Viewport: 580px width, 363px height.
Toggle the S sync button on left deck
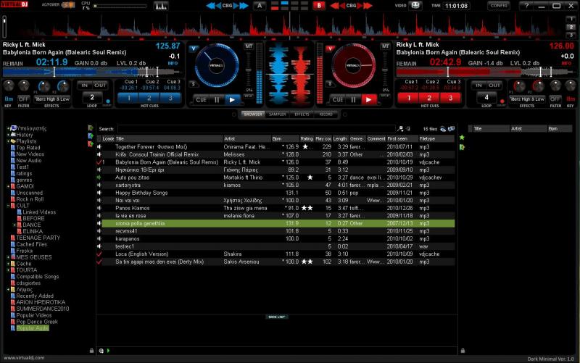coord(193,84)
